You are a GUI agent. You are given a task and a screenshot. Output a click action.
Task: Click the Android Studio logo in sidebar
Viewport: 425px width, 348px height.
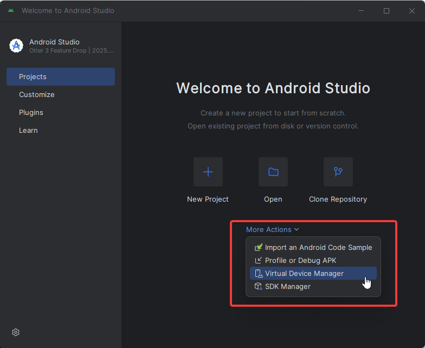point(16,46)
